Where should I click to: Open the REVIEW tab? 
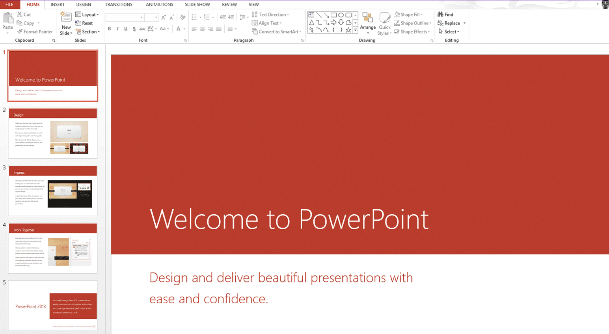pos(229,4)
